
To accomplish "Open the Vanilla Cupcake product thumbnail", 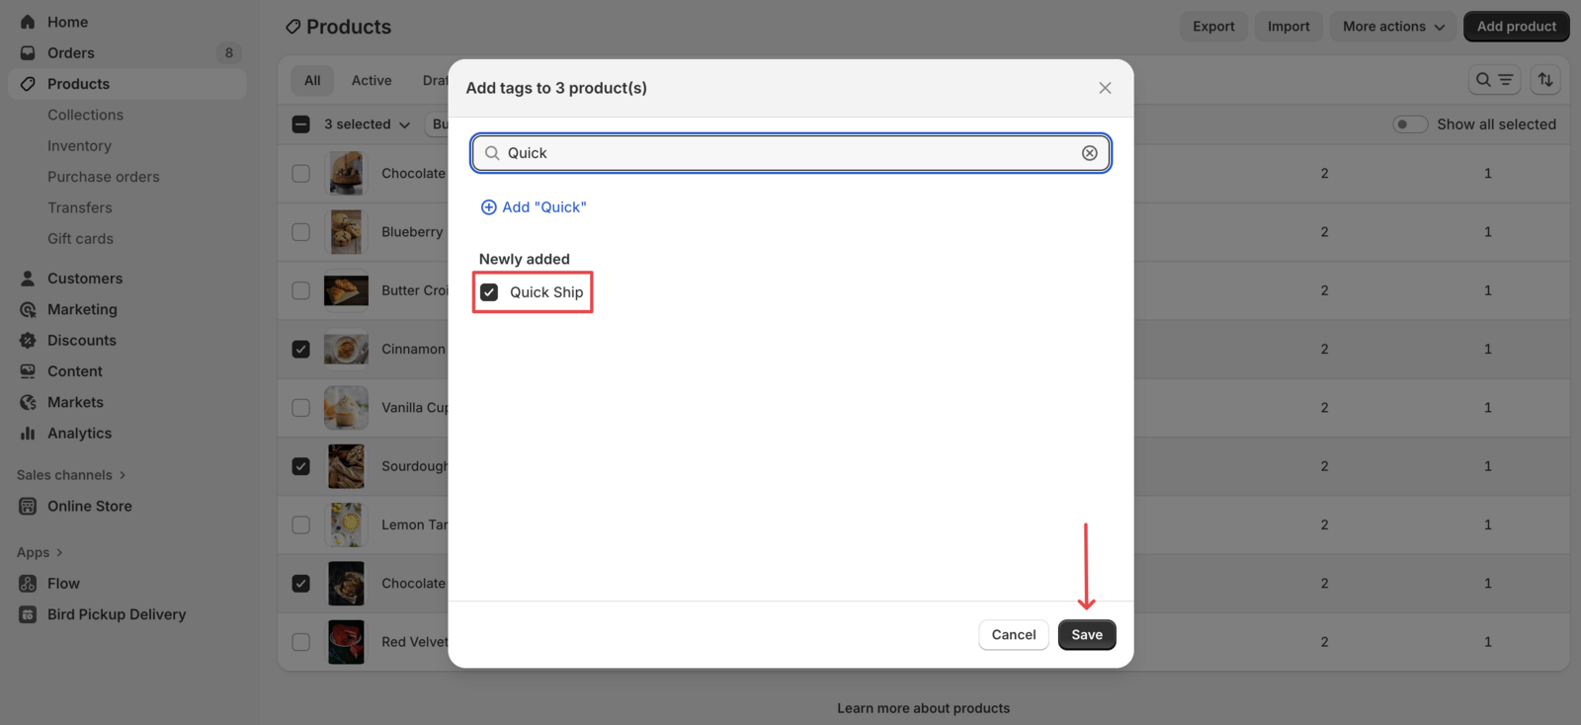I will point(346,408).
